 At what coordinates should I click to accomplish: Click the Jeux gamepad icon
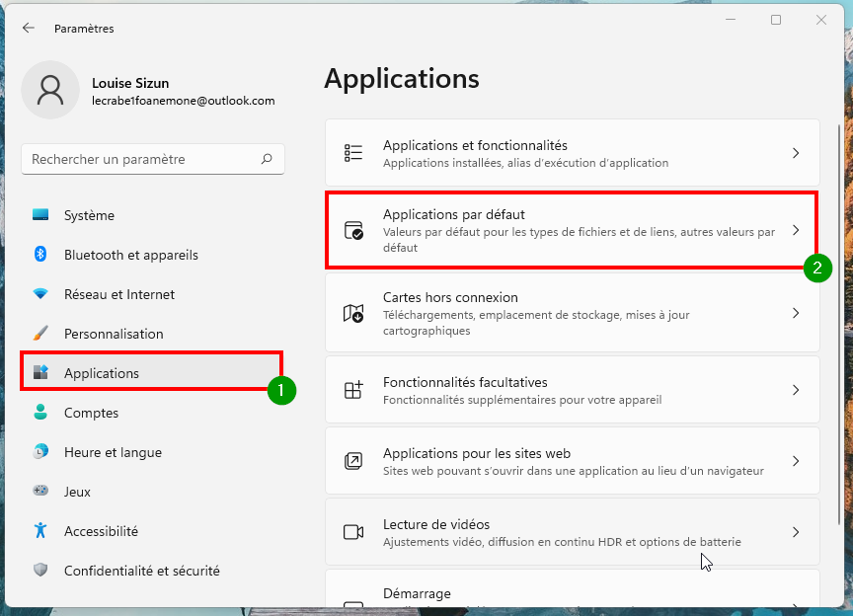click(40, 491)
